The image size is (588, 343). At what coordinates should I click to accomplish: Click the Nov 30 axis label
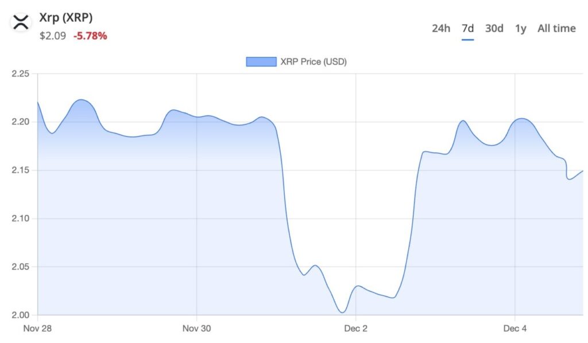pos(197,329)
